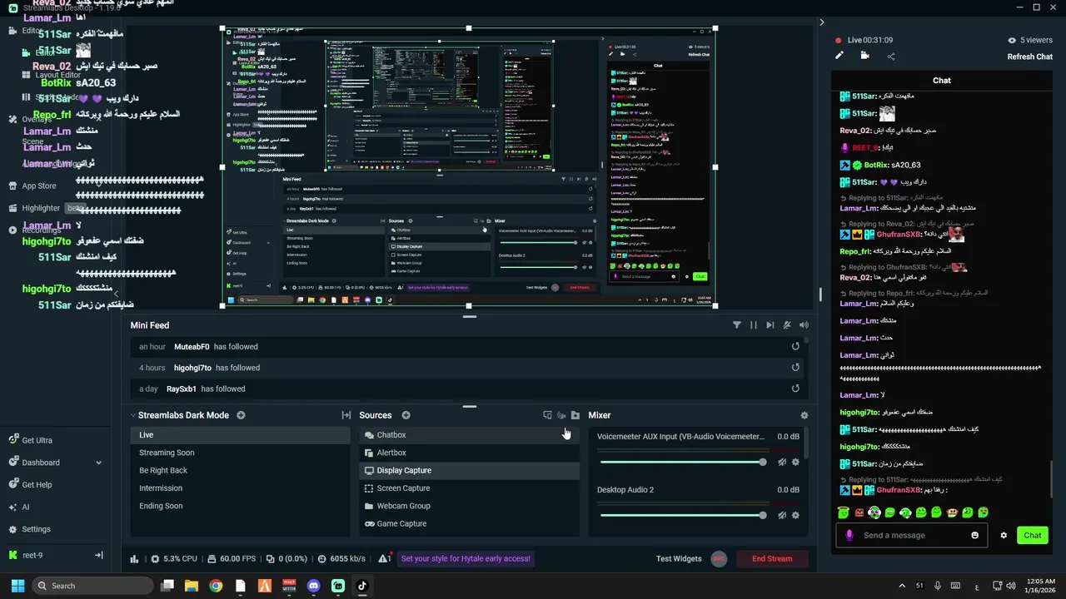Click the Mini Feed volume speaker icon
This screenshot has width=1066, height=599.
coord(804,325)
